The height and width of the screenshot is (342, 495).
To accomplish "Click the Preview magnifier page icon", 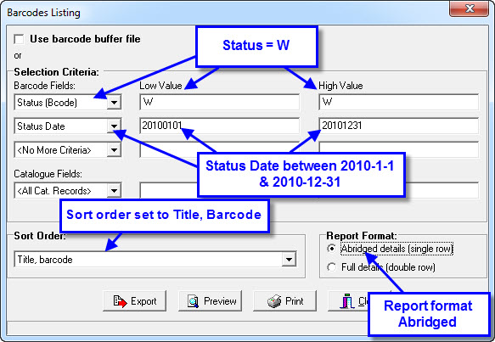I will [x=193, y=301].
